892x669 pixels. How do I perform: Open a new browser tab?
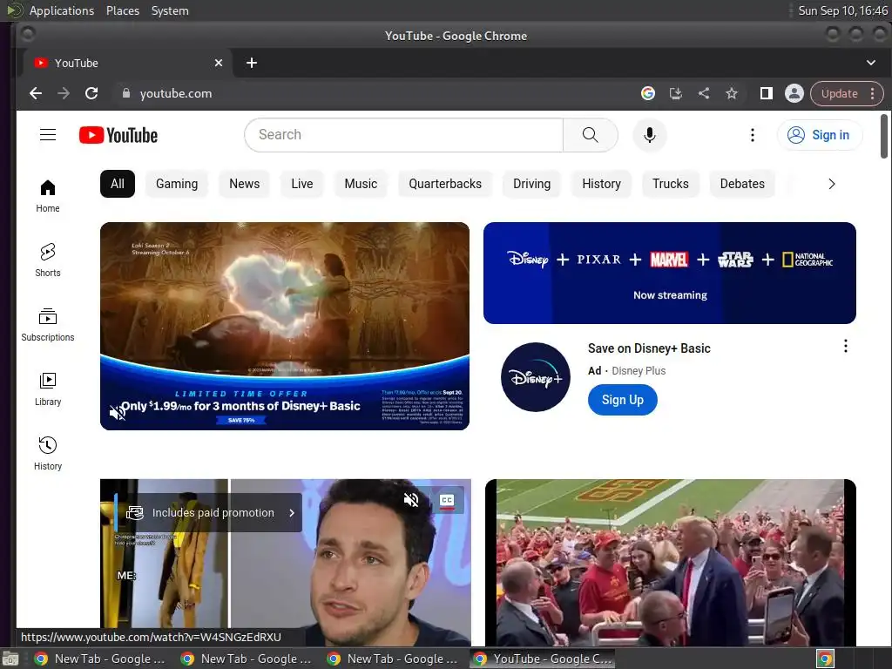(x=252, y=63)
